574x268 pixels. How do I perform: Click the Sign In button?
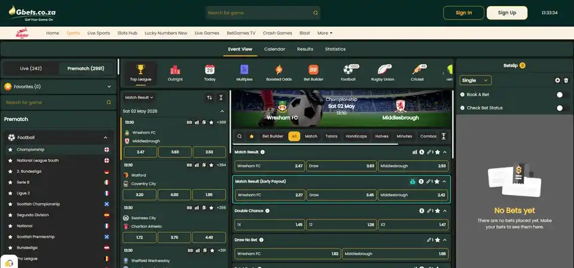pyautogui.click(x=463, y=13)
